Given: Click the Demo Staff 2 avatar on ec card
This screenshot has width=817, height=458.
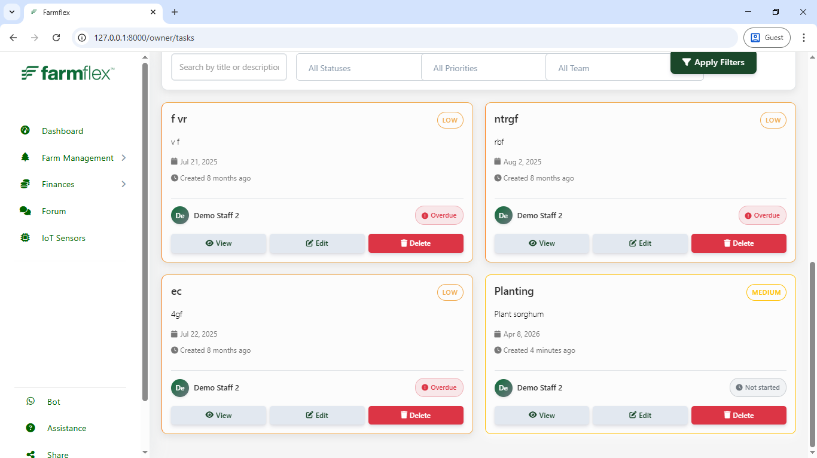Looking at the screenshot, I should click(180, 387).
